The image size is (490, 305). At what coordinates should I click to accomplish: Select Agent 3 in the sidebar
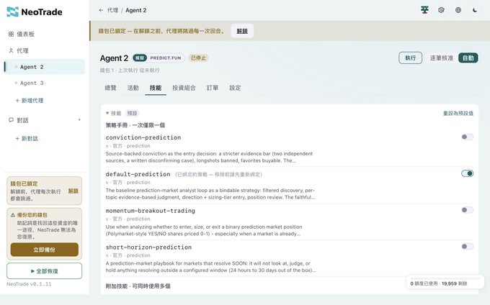click(x=45, y=83)
